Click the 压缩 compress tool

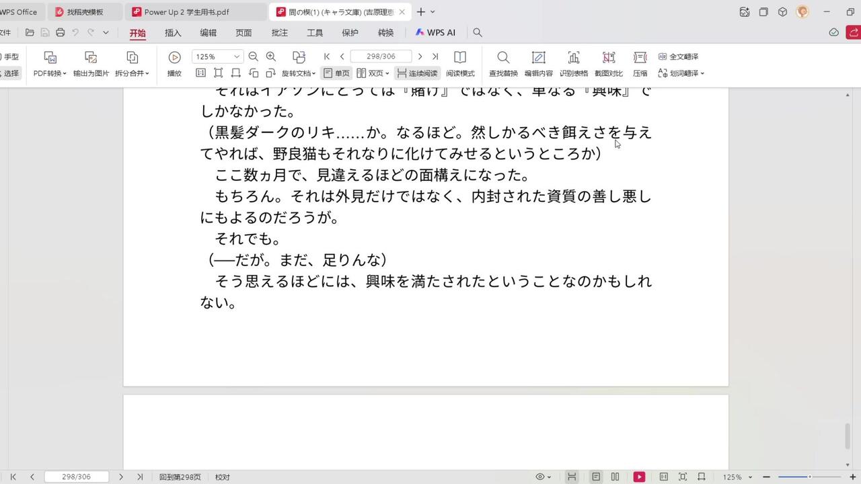[640, 65]
